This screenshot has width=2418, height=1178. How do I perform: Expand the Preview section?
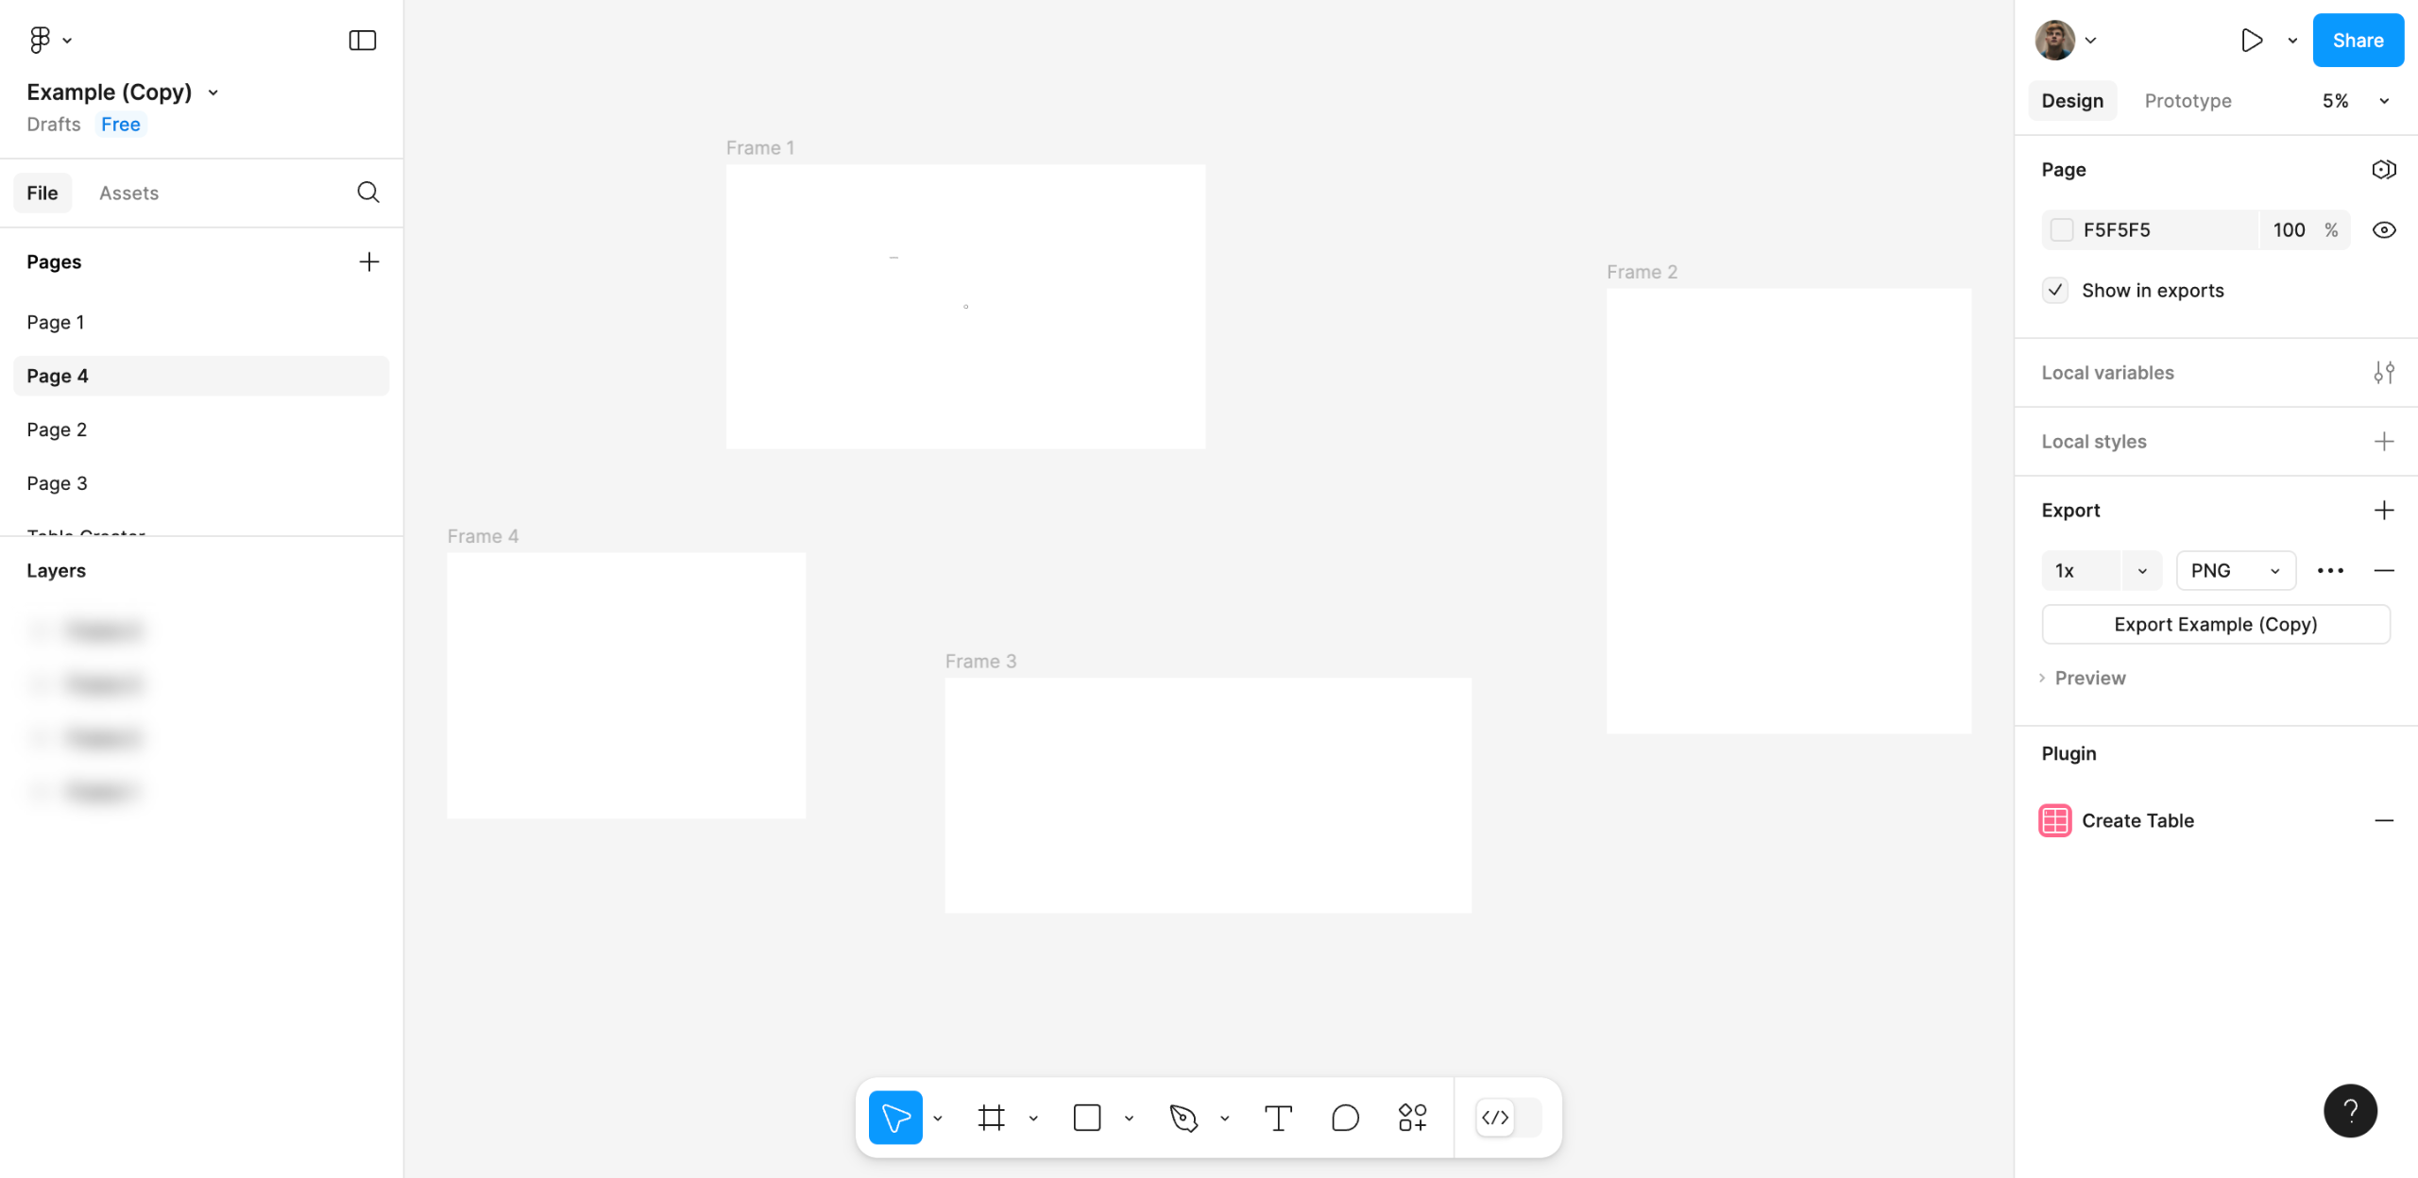(x=2088, y=678)
